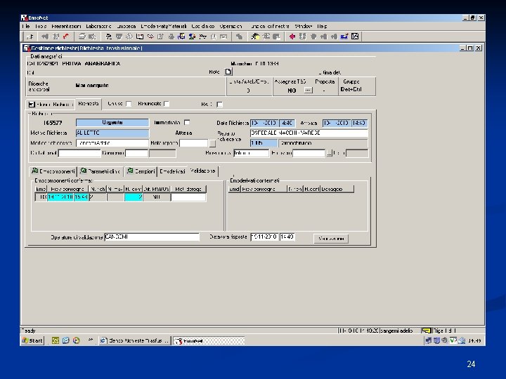
Task: Click the Operatore di validazione input field
Action: [x=151, y=237]
